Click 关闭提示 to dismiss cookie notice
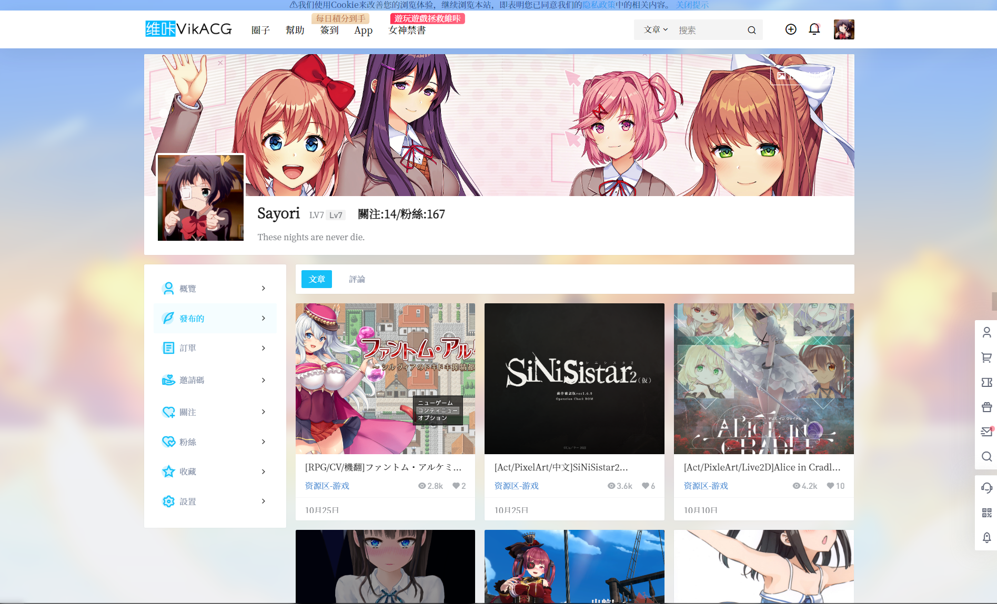This screenshot has width=997, height=604. point(692,5)
